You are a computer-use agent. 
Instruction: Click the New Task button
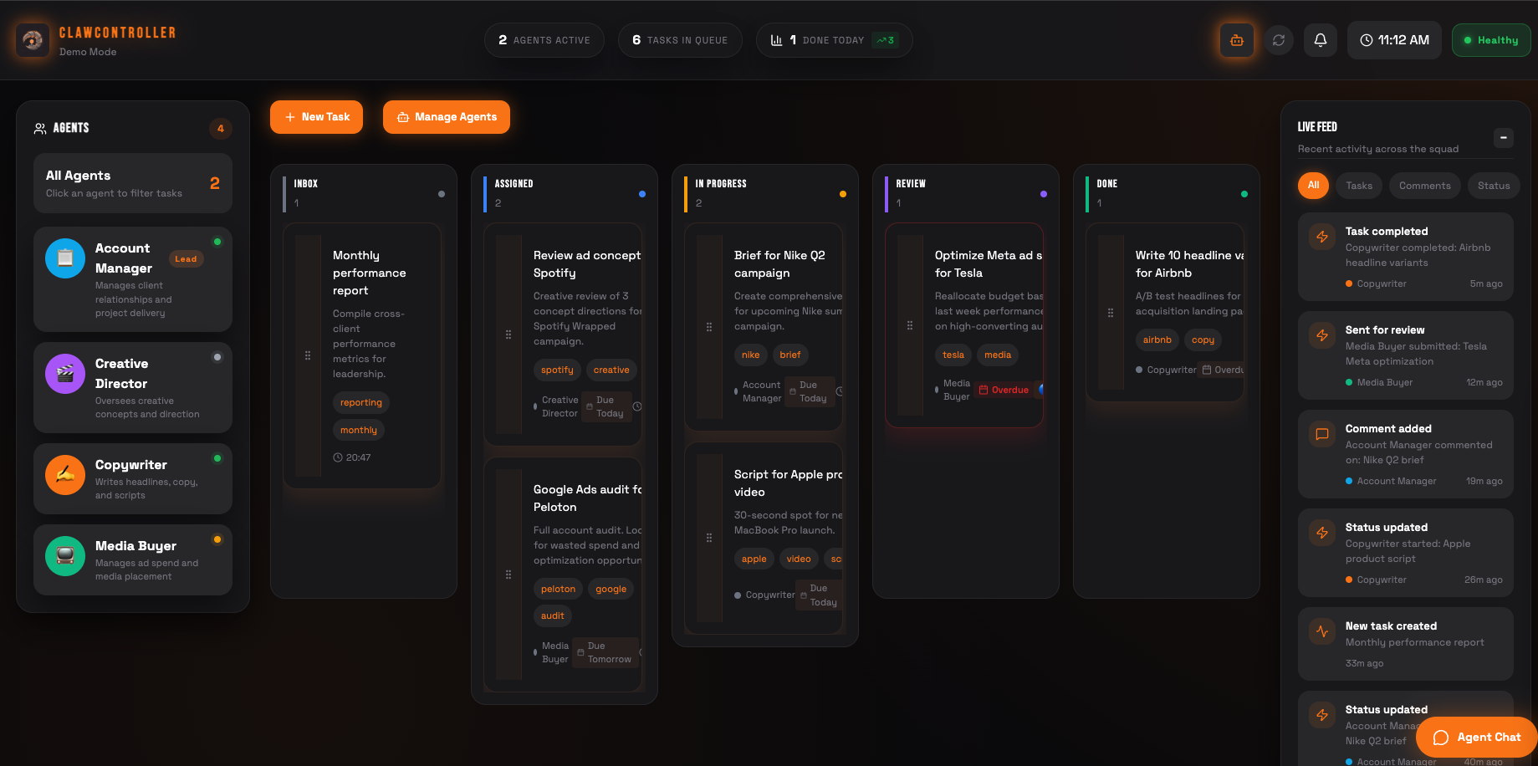pos(316,117)
